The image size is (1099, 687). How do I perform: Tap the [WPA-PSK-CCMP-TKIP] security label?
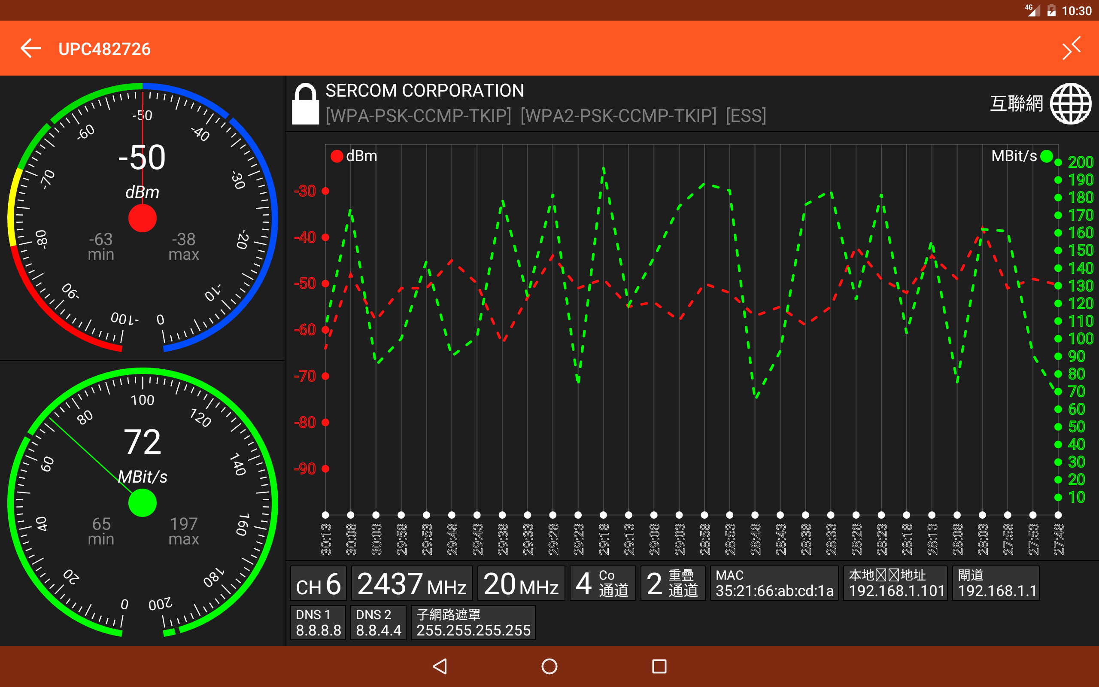coord(418,116)
